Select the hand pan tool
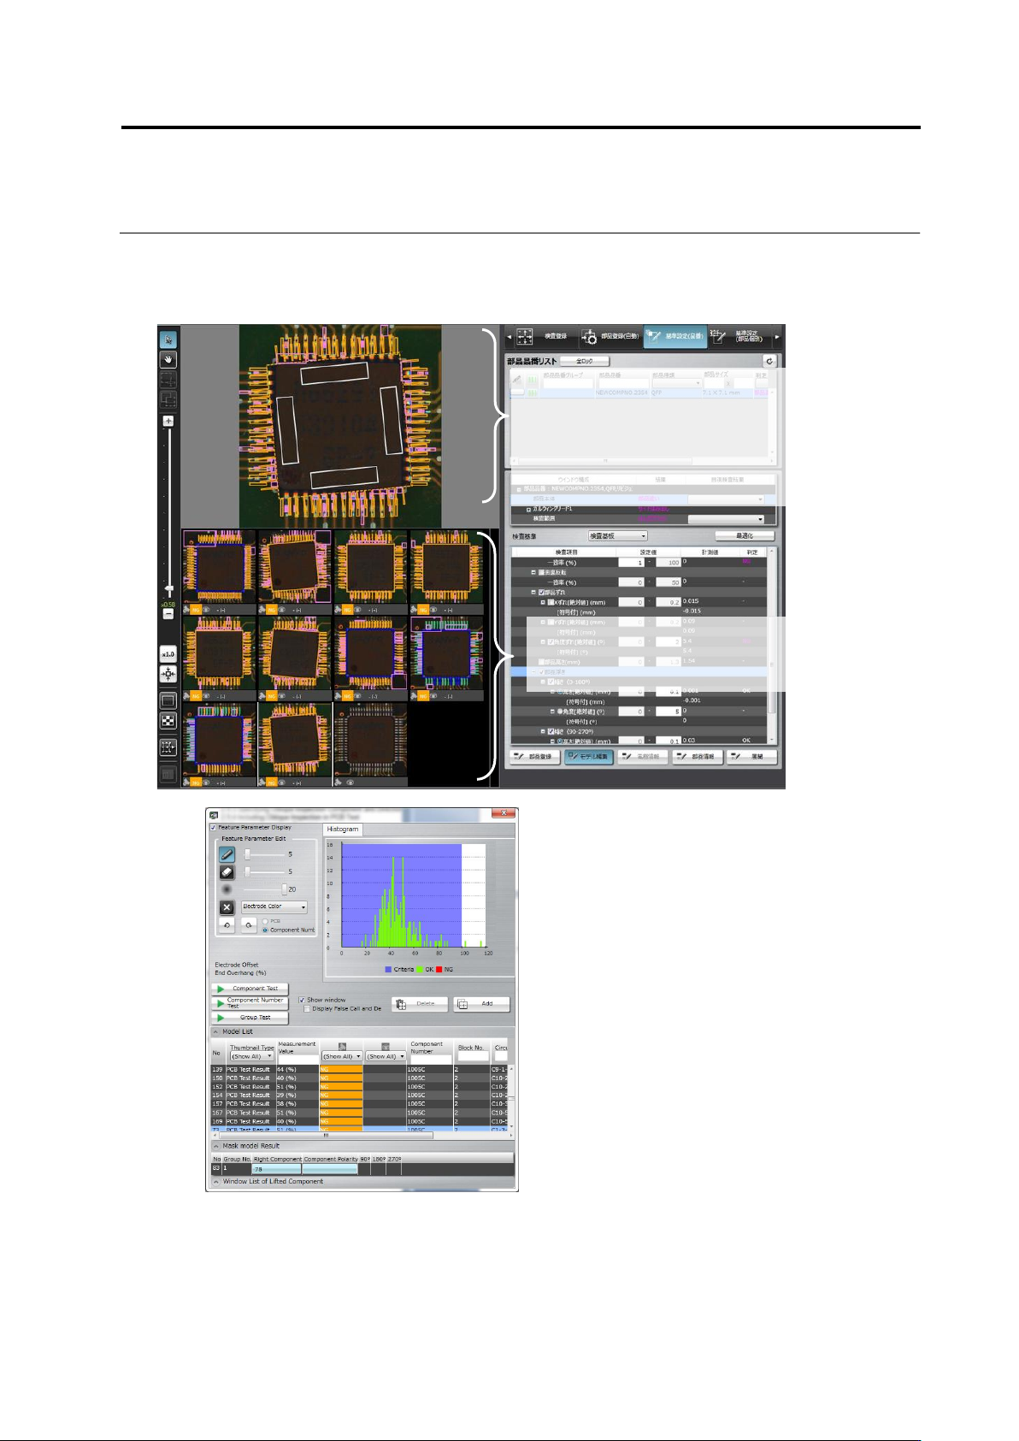This screenshot has height=1441, width=1019. click(168, 359)
